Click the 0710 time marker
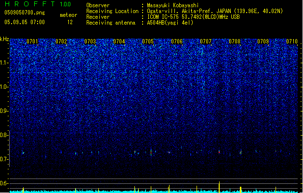Screen dimensions: 303x193 (x=292, y=41)
